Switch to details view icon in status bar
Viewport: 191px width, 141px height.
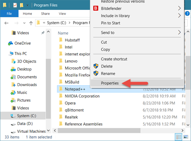179,137
